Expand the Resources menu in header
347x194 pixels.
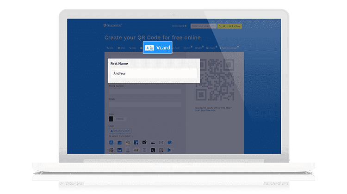pos(179,26)
